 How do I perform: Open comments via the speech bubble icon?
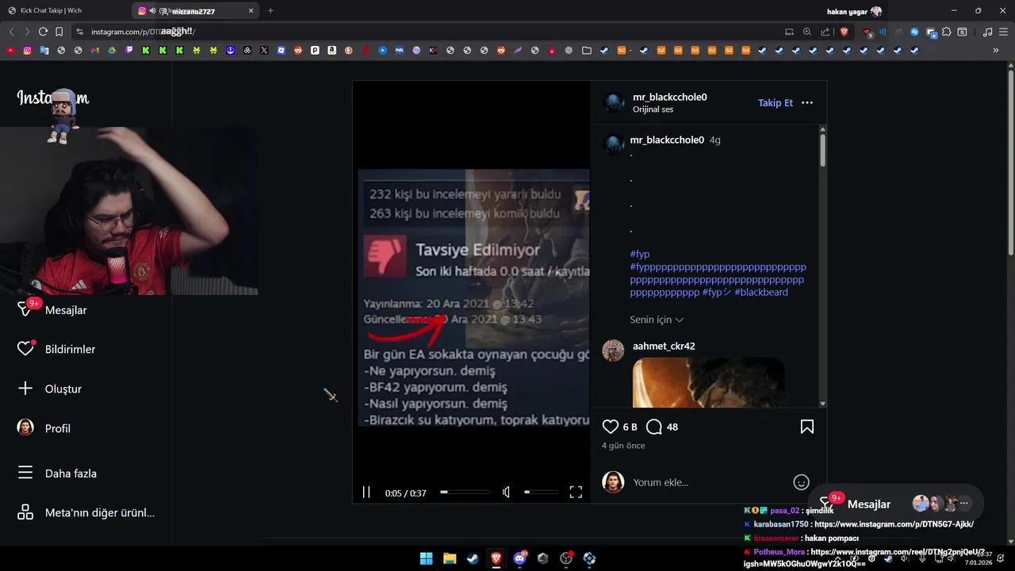pos(653,427)
